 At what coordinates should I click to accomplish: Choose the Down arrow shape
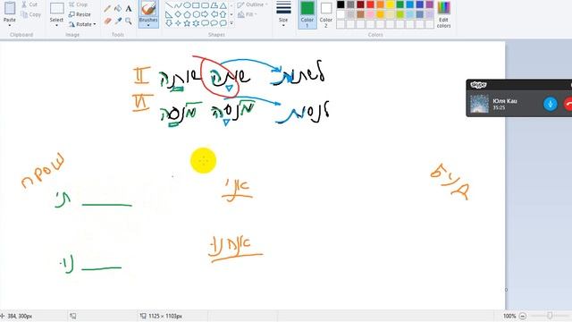tap(169, 23)
